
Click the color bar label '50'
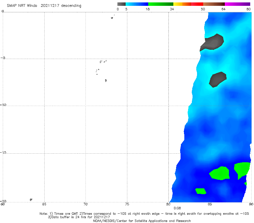click(x=203, y=9)
